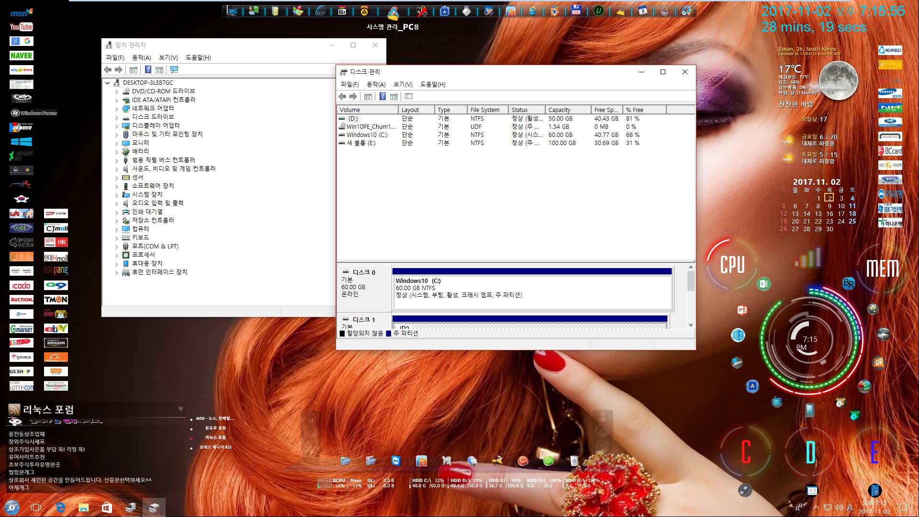The height and width of the screenshot is (517, 919).
Task: Expand 디스크 드라이브 node
Action: [116, 117]
